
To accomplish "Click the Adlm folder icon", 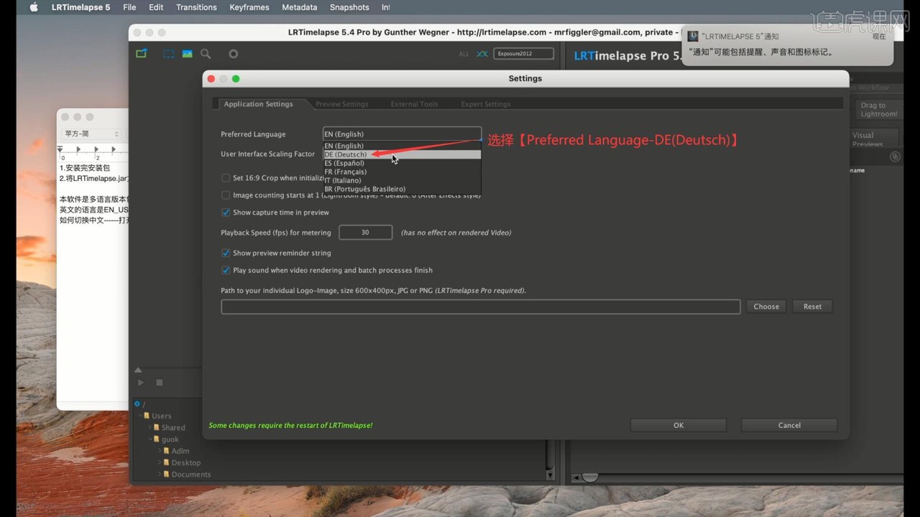I will pos(167,451).
